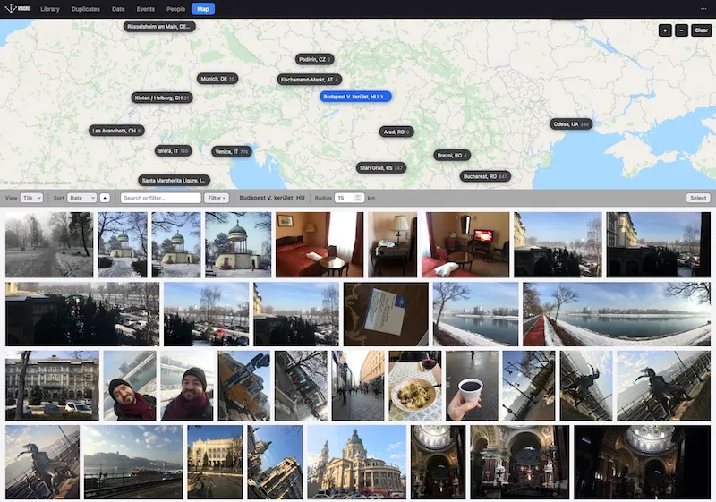This screenshot has width=716, height=502.
Task: Zoom in the map with plus button
Action: point(665,30)
